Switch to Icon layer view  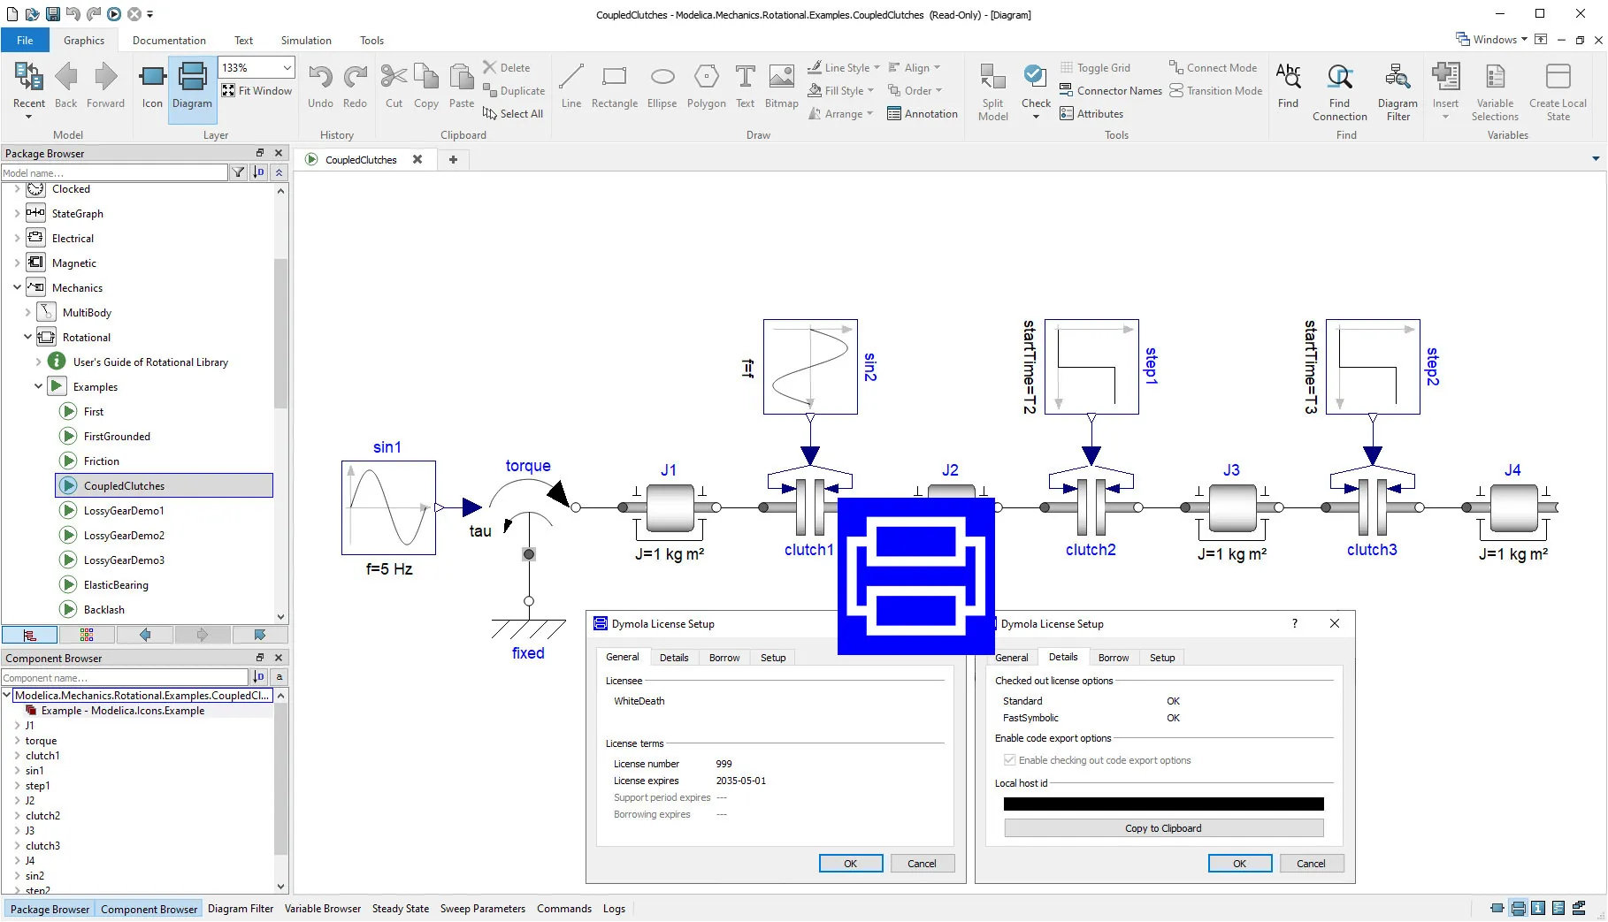[152, 86]
